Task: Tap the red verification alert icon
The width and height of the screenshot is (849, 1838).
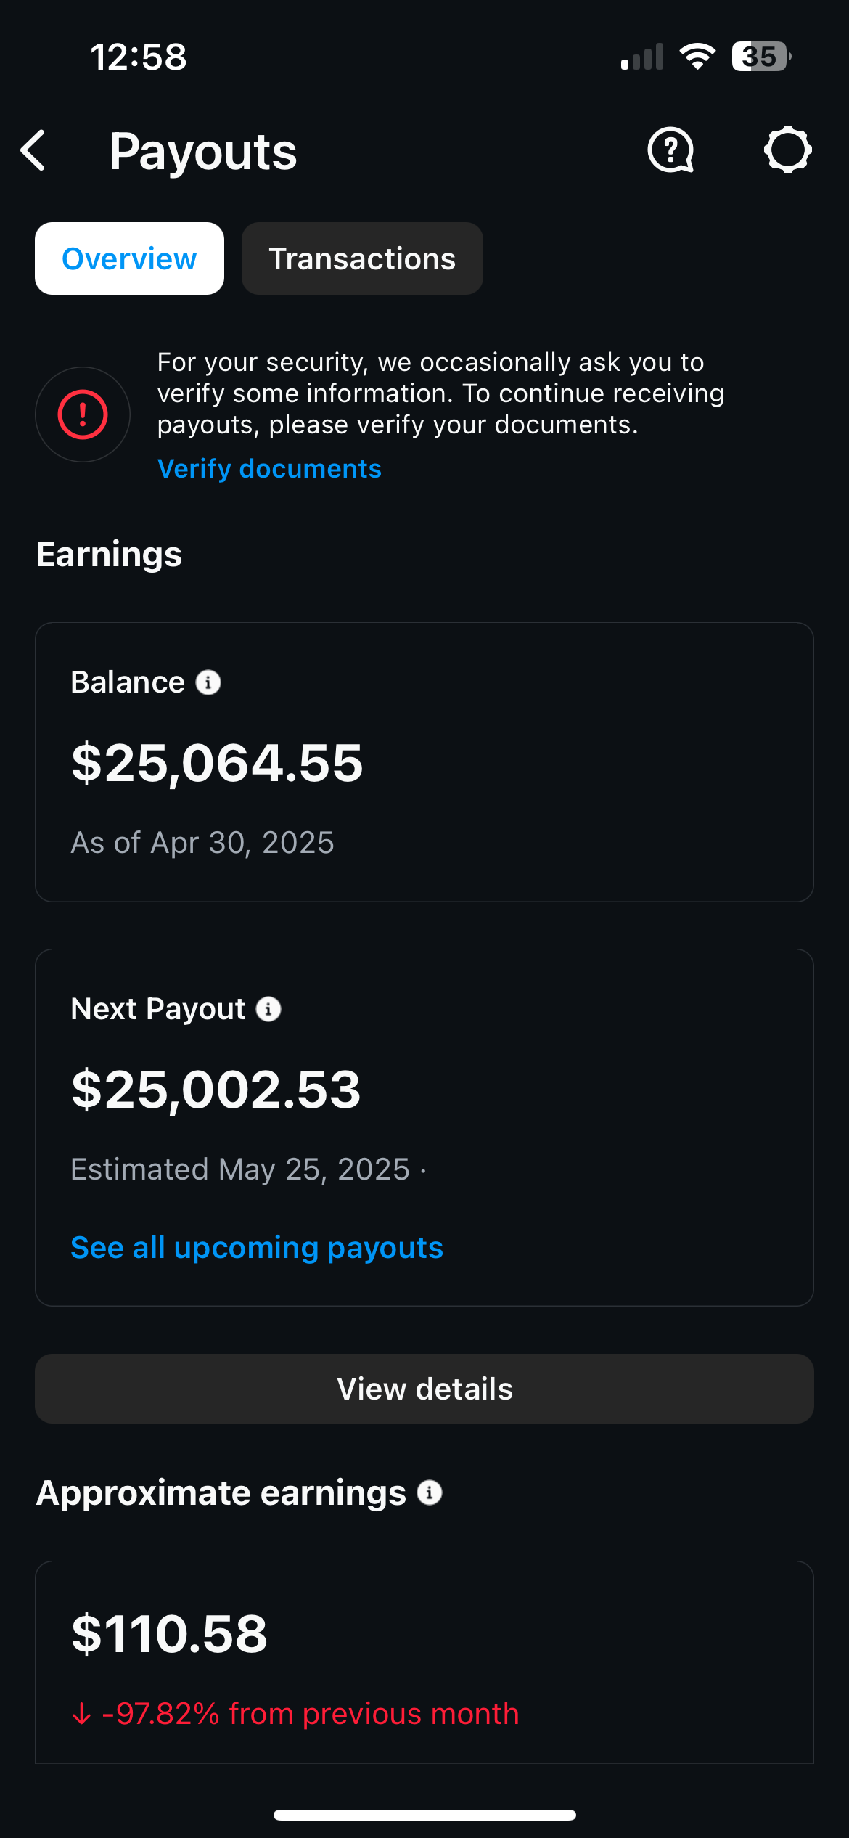Action: (x=83, y=414)
